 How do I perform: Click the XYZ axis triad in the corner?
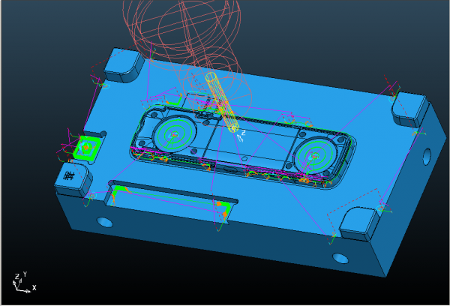point(20,281)
